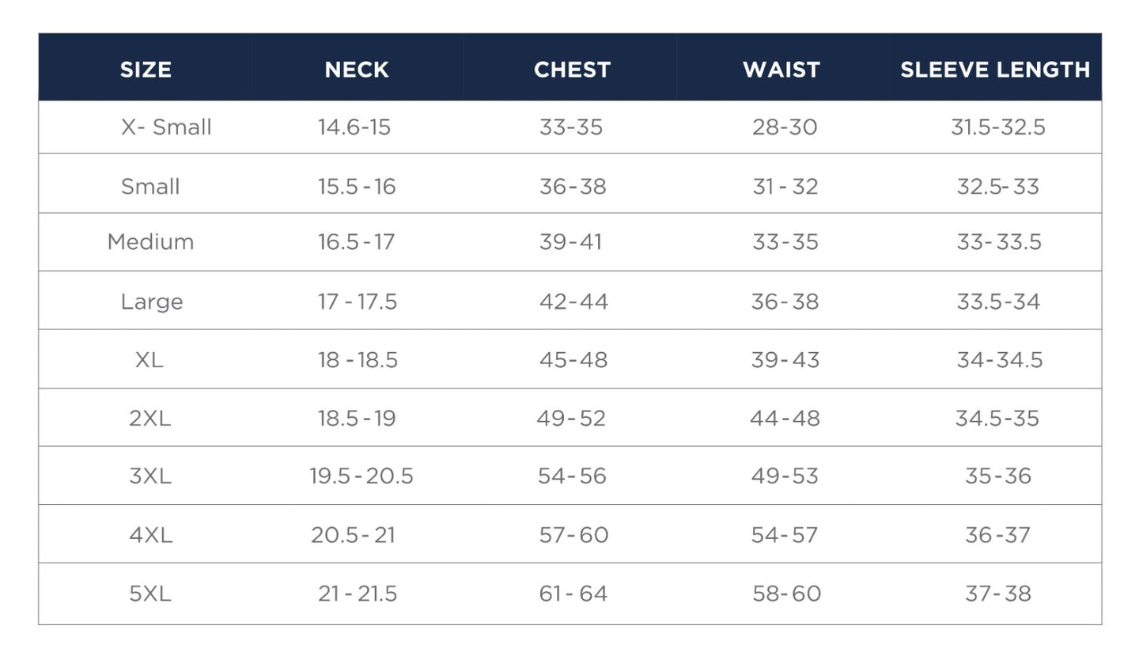Click sleeve length 31.5-32.5
The height and width of the screenshot is (660, 1143).
pos(998,127)
